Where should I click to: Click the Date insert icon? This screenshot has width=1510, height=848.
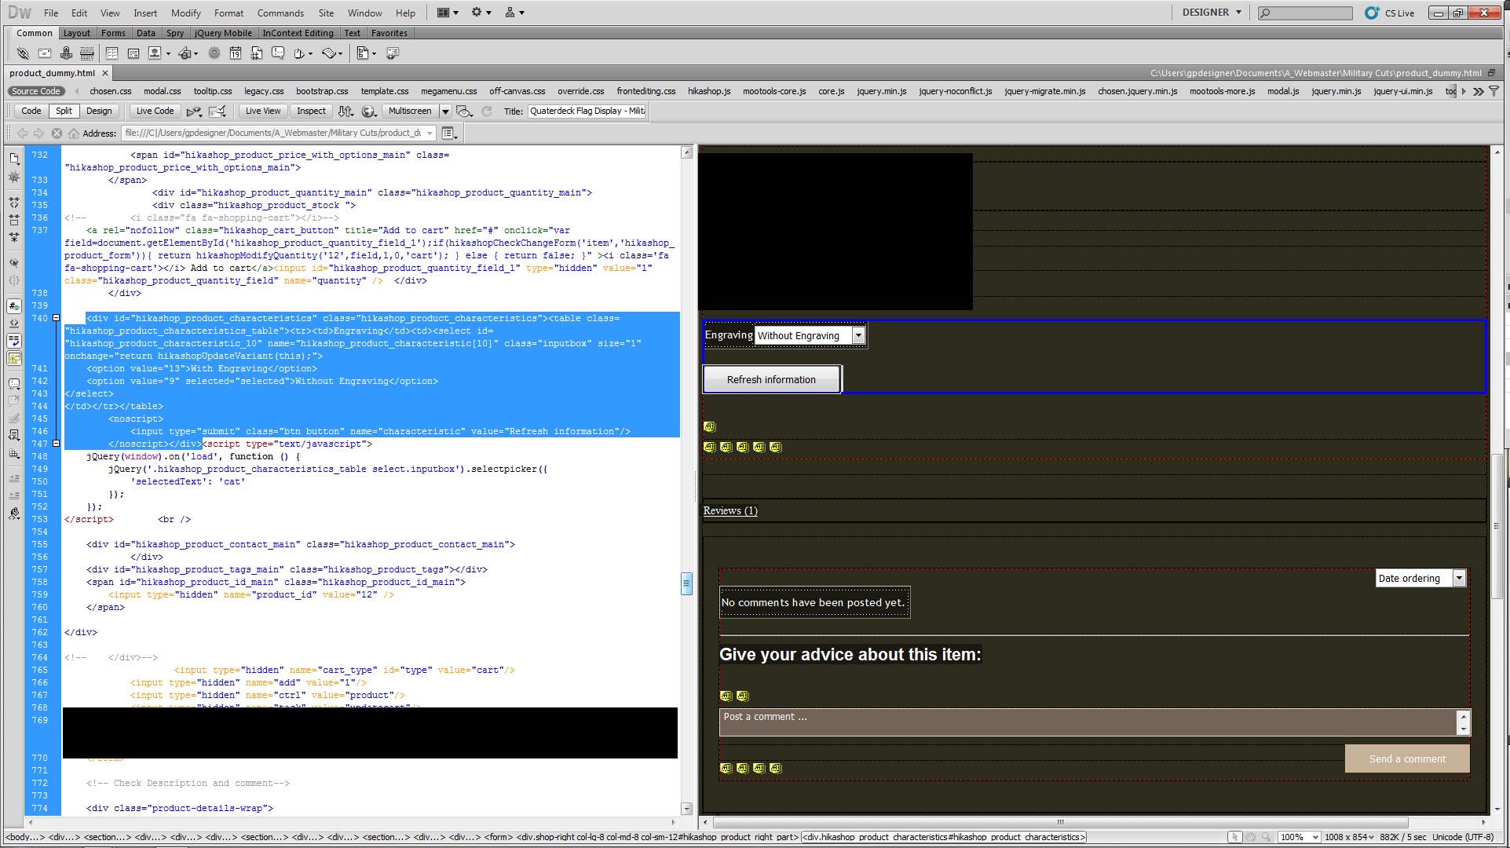coord(235,53)
